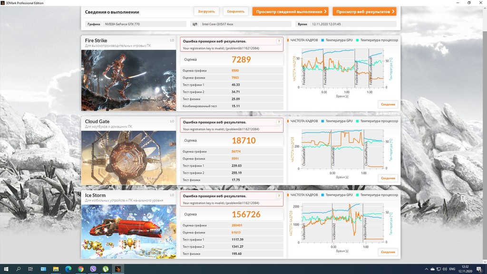Screen dimensions: 487x274
Task: Click the vertical scrollbar on the right
Action: coord(485,135)
